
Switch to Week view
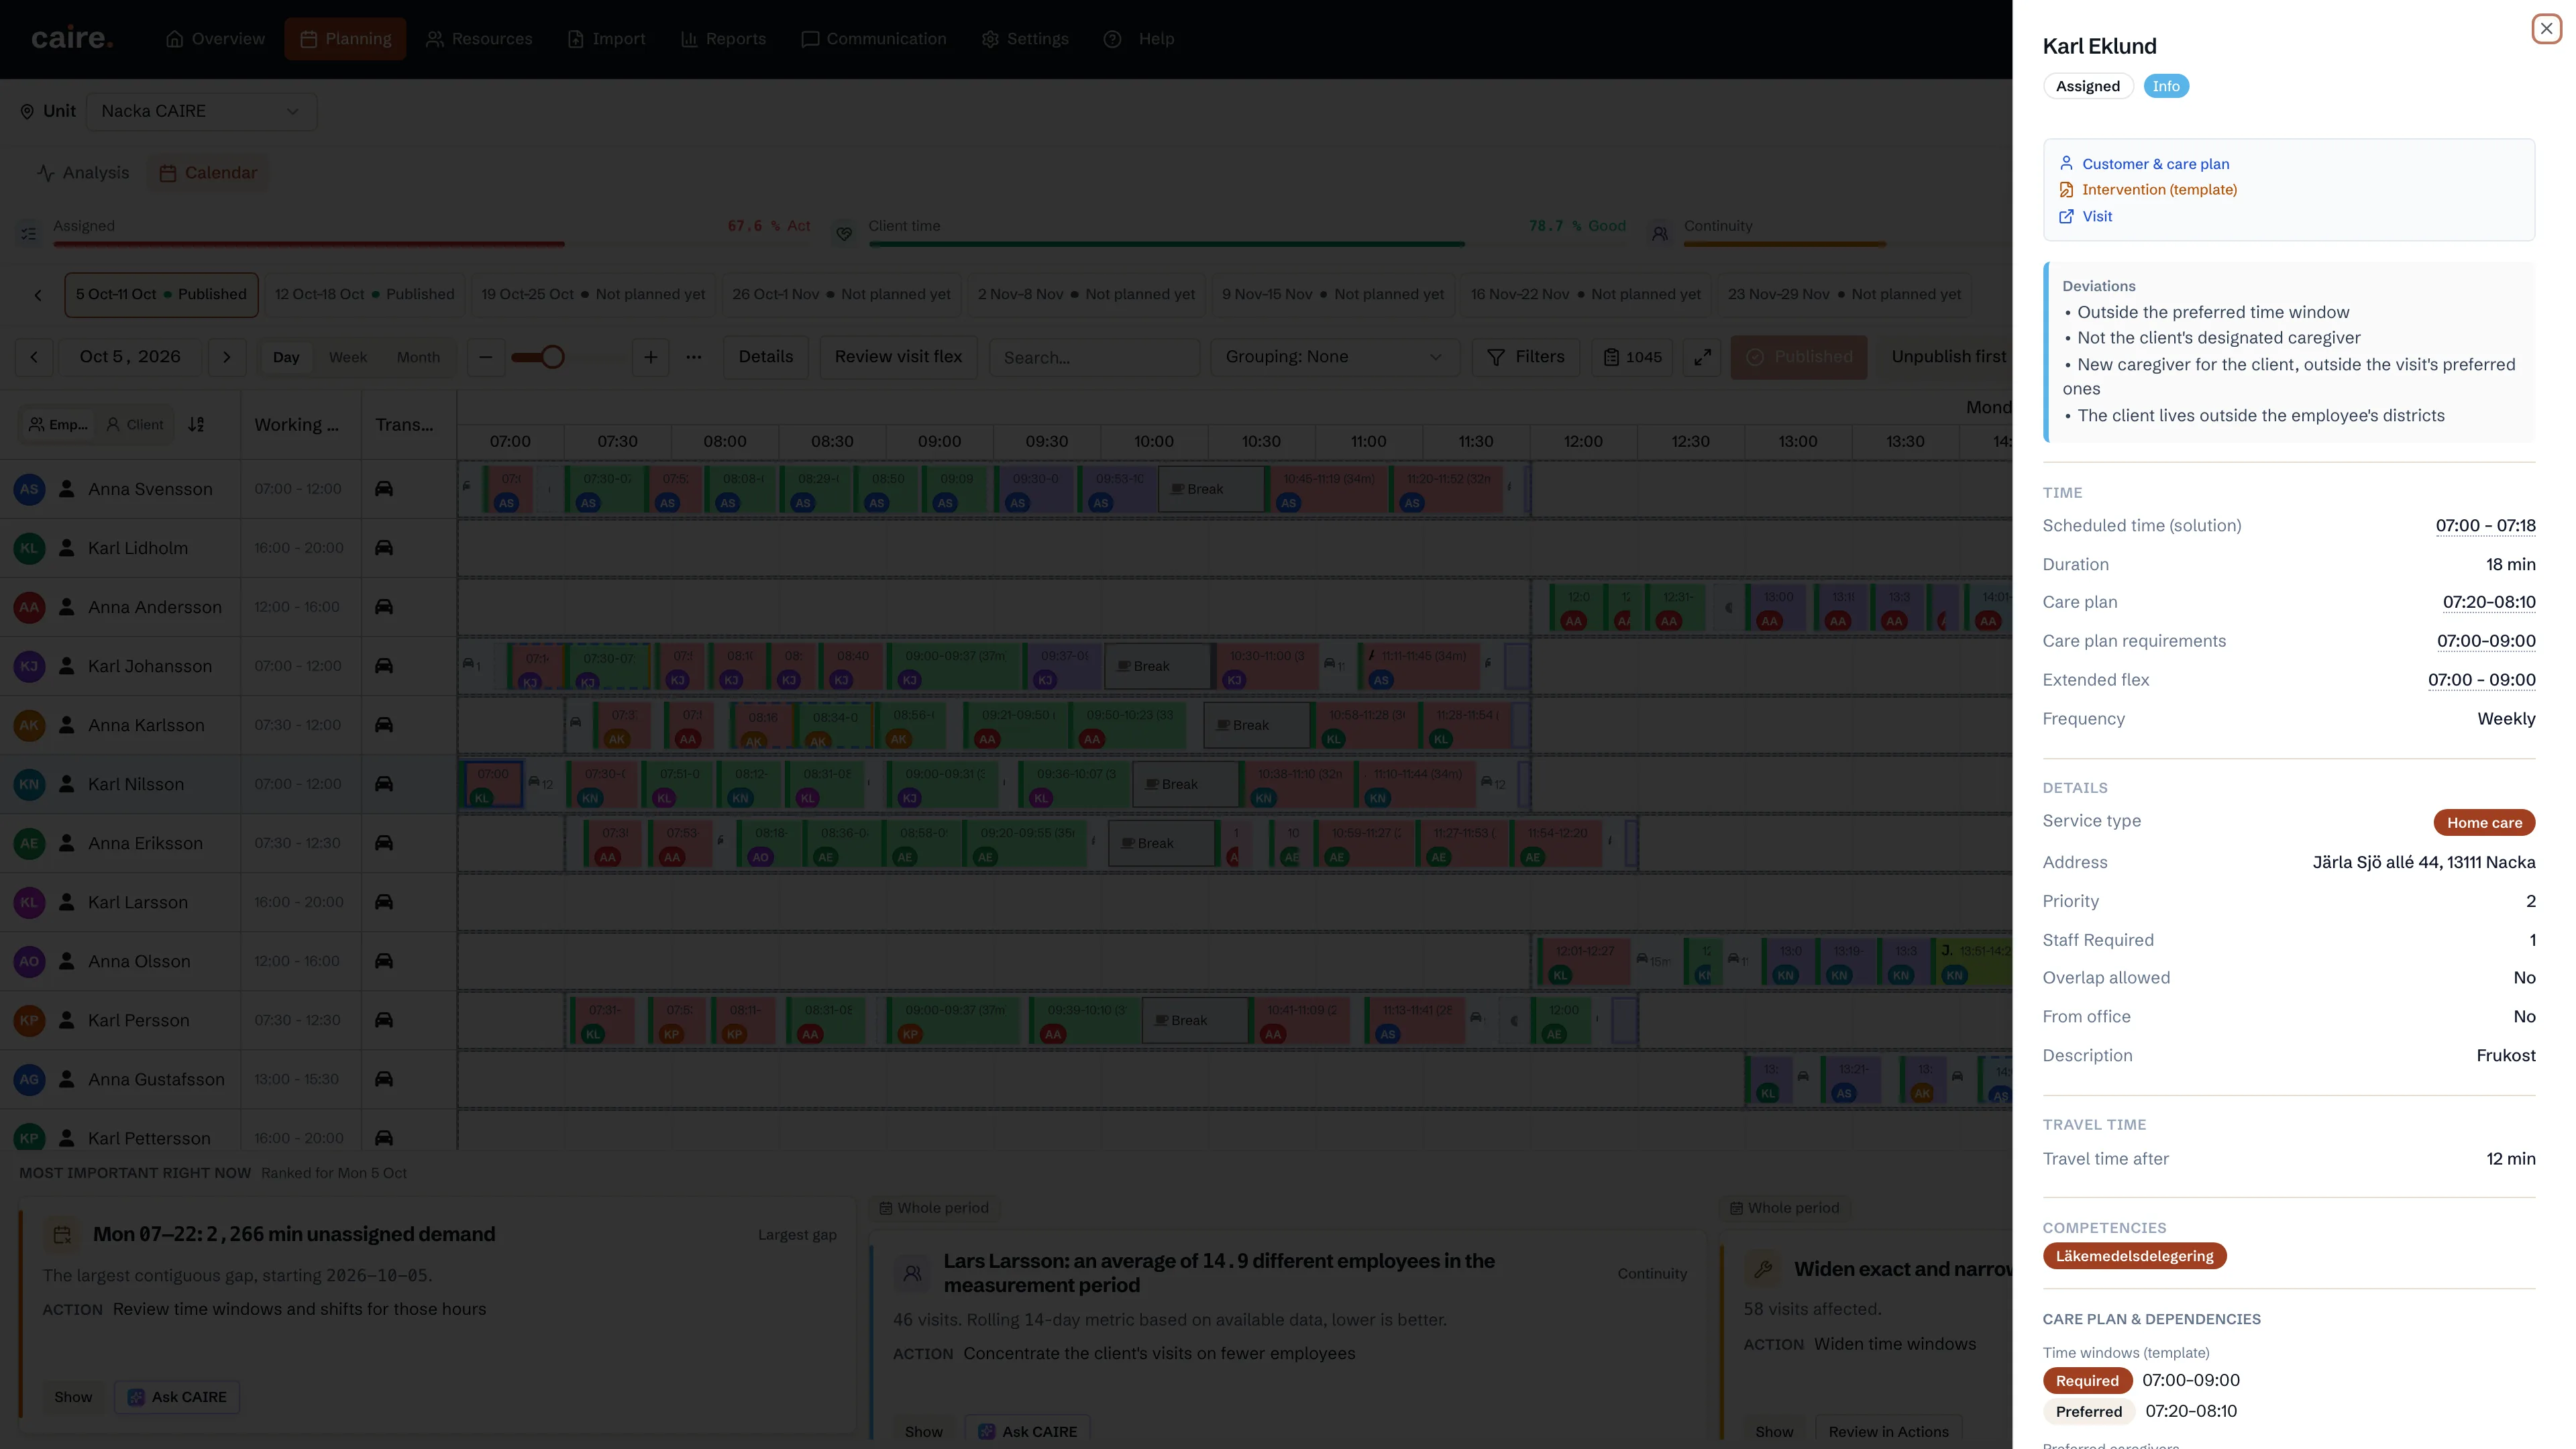pyautogui.click(x=348, y=357)
